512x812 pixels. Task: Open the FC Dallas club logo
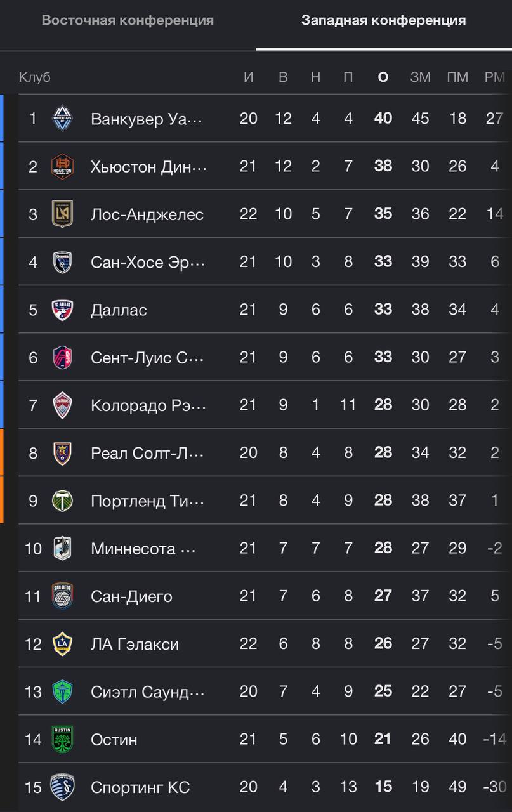pos(62,310)
